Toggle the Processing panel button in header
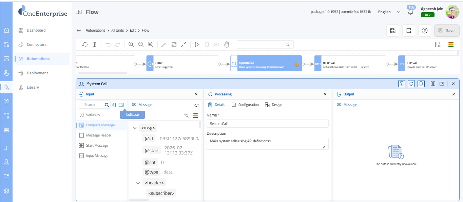 (411, 84)
